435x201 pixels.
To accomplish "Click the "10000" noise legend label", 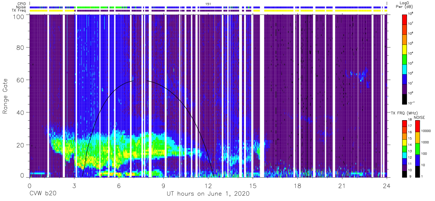I will coord(427,131).
